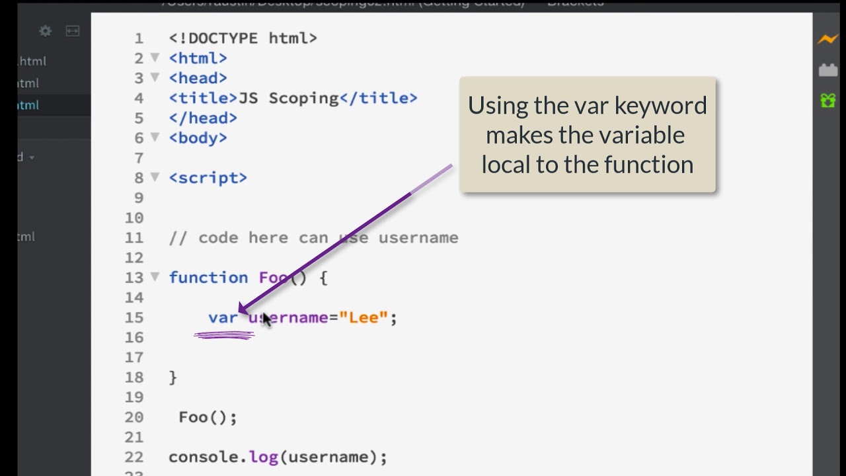
Task: Open the project name dropdown arrow in sidebar
Action: tap(32, 157)
